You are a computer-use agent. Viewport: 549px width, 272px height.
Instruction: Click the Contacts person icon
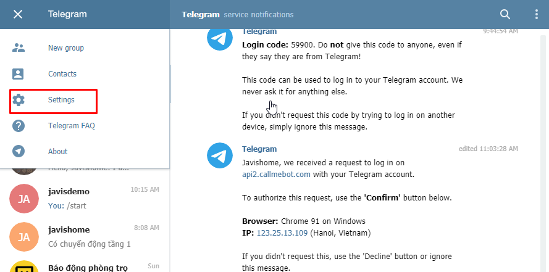[x=18, y=74]
